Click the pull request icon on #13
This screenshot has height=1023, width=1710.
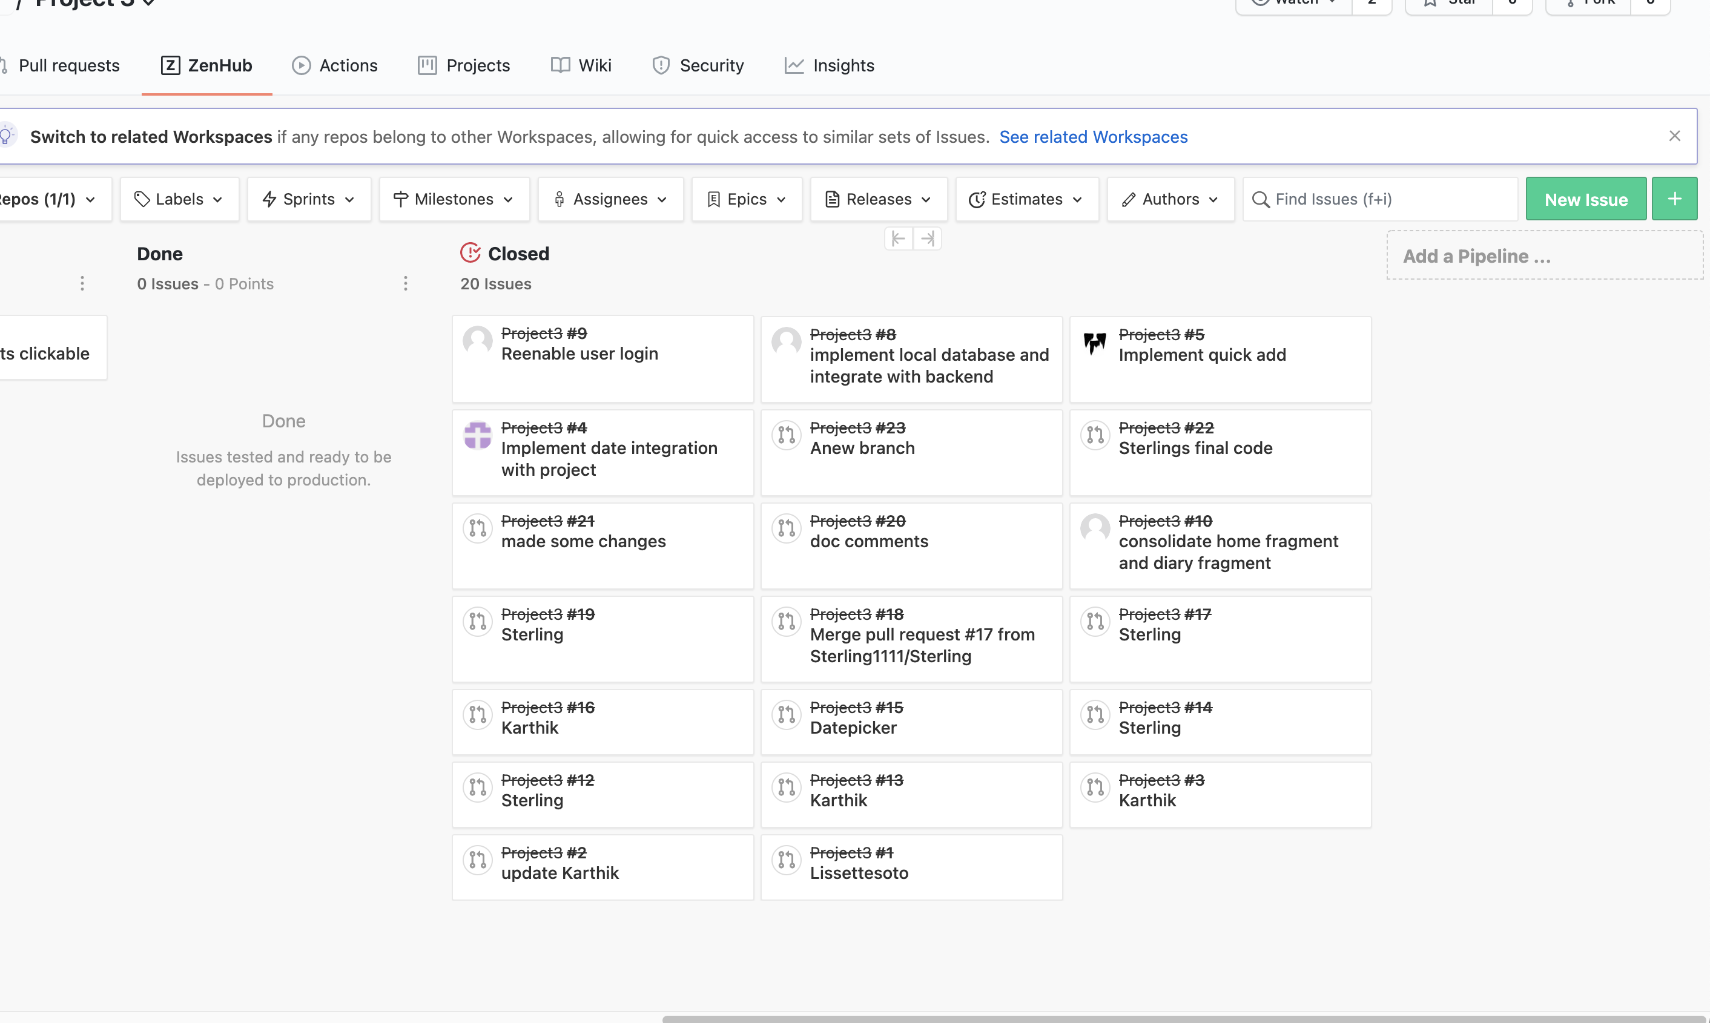[x=786, y=786]
